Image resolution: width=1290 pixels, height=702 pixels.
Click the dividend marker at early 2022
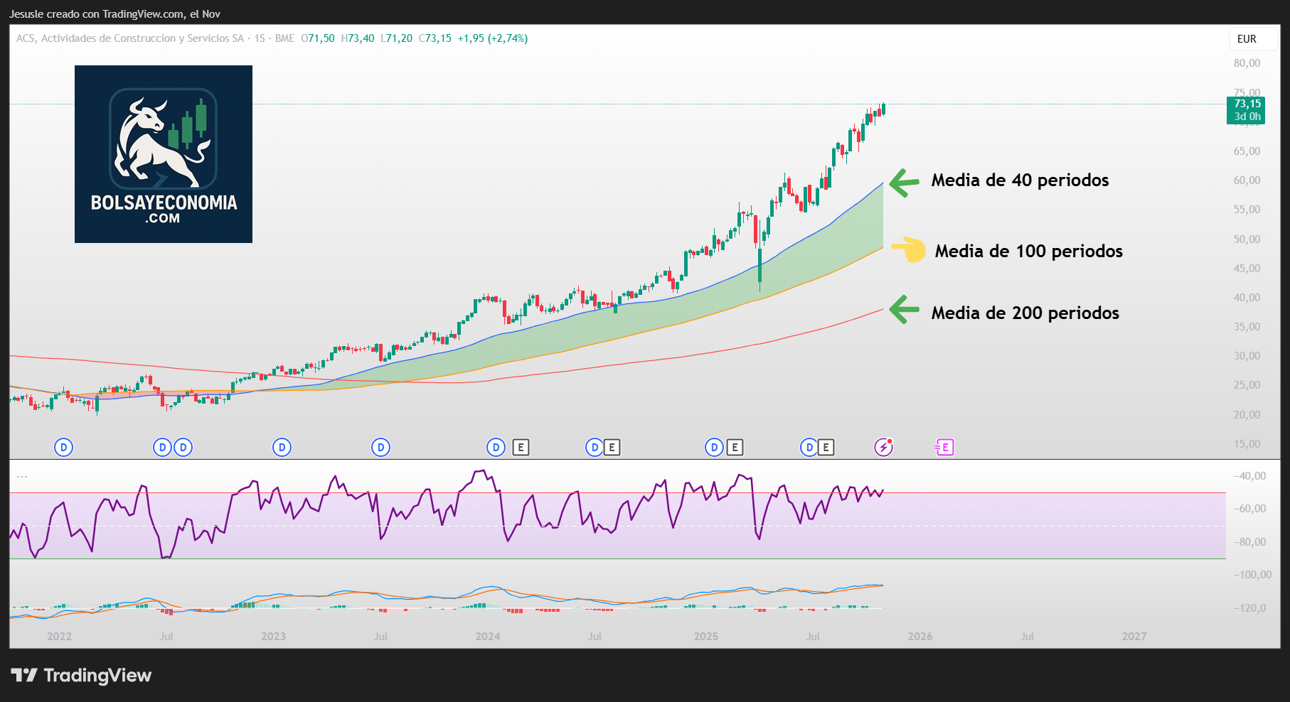tap(64, 447)
